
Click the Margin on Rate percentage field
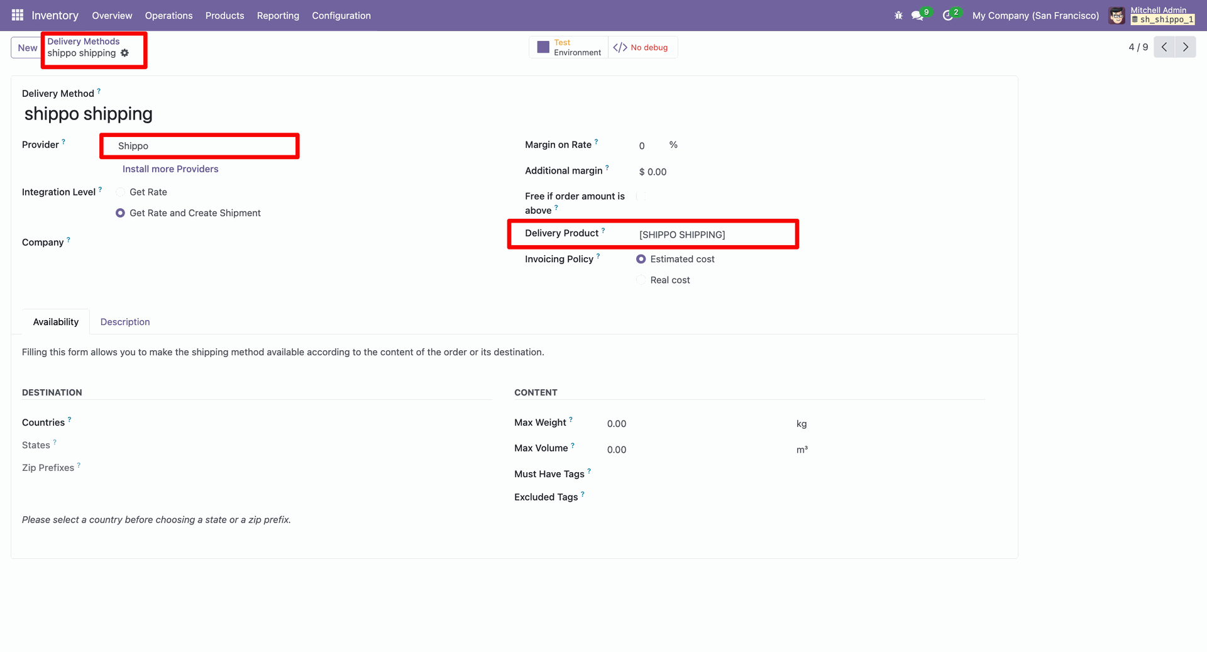[651, 146]
